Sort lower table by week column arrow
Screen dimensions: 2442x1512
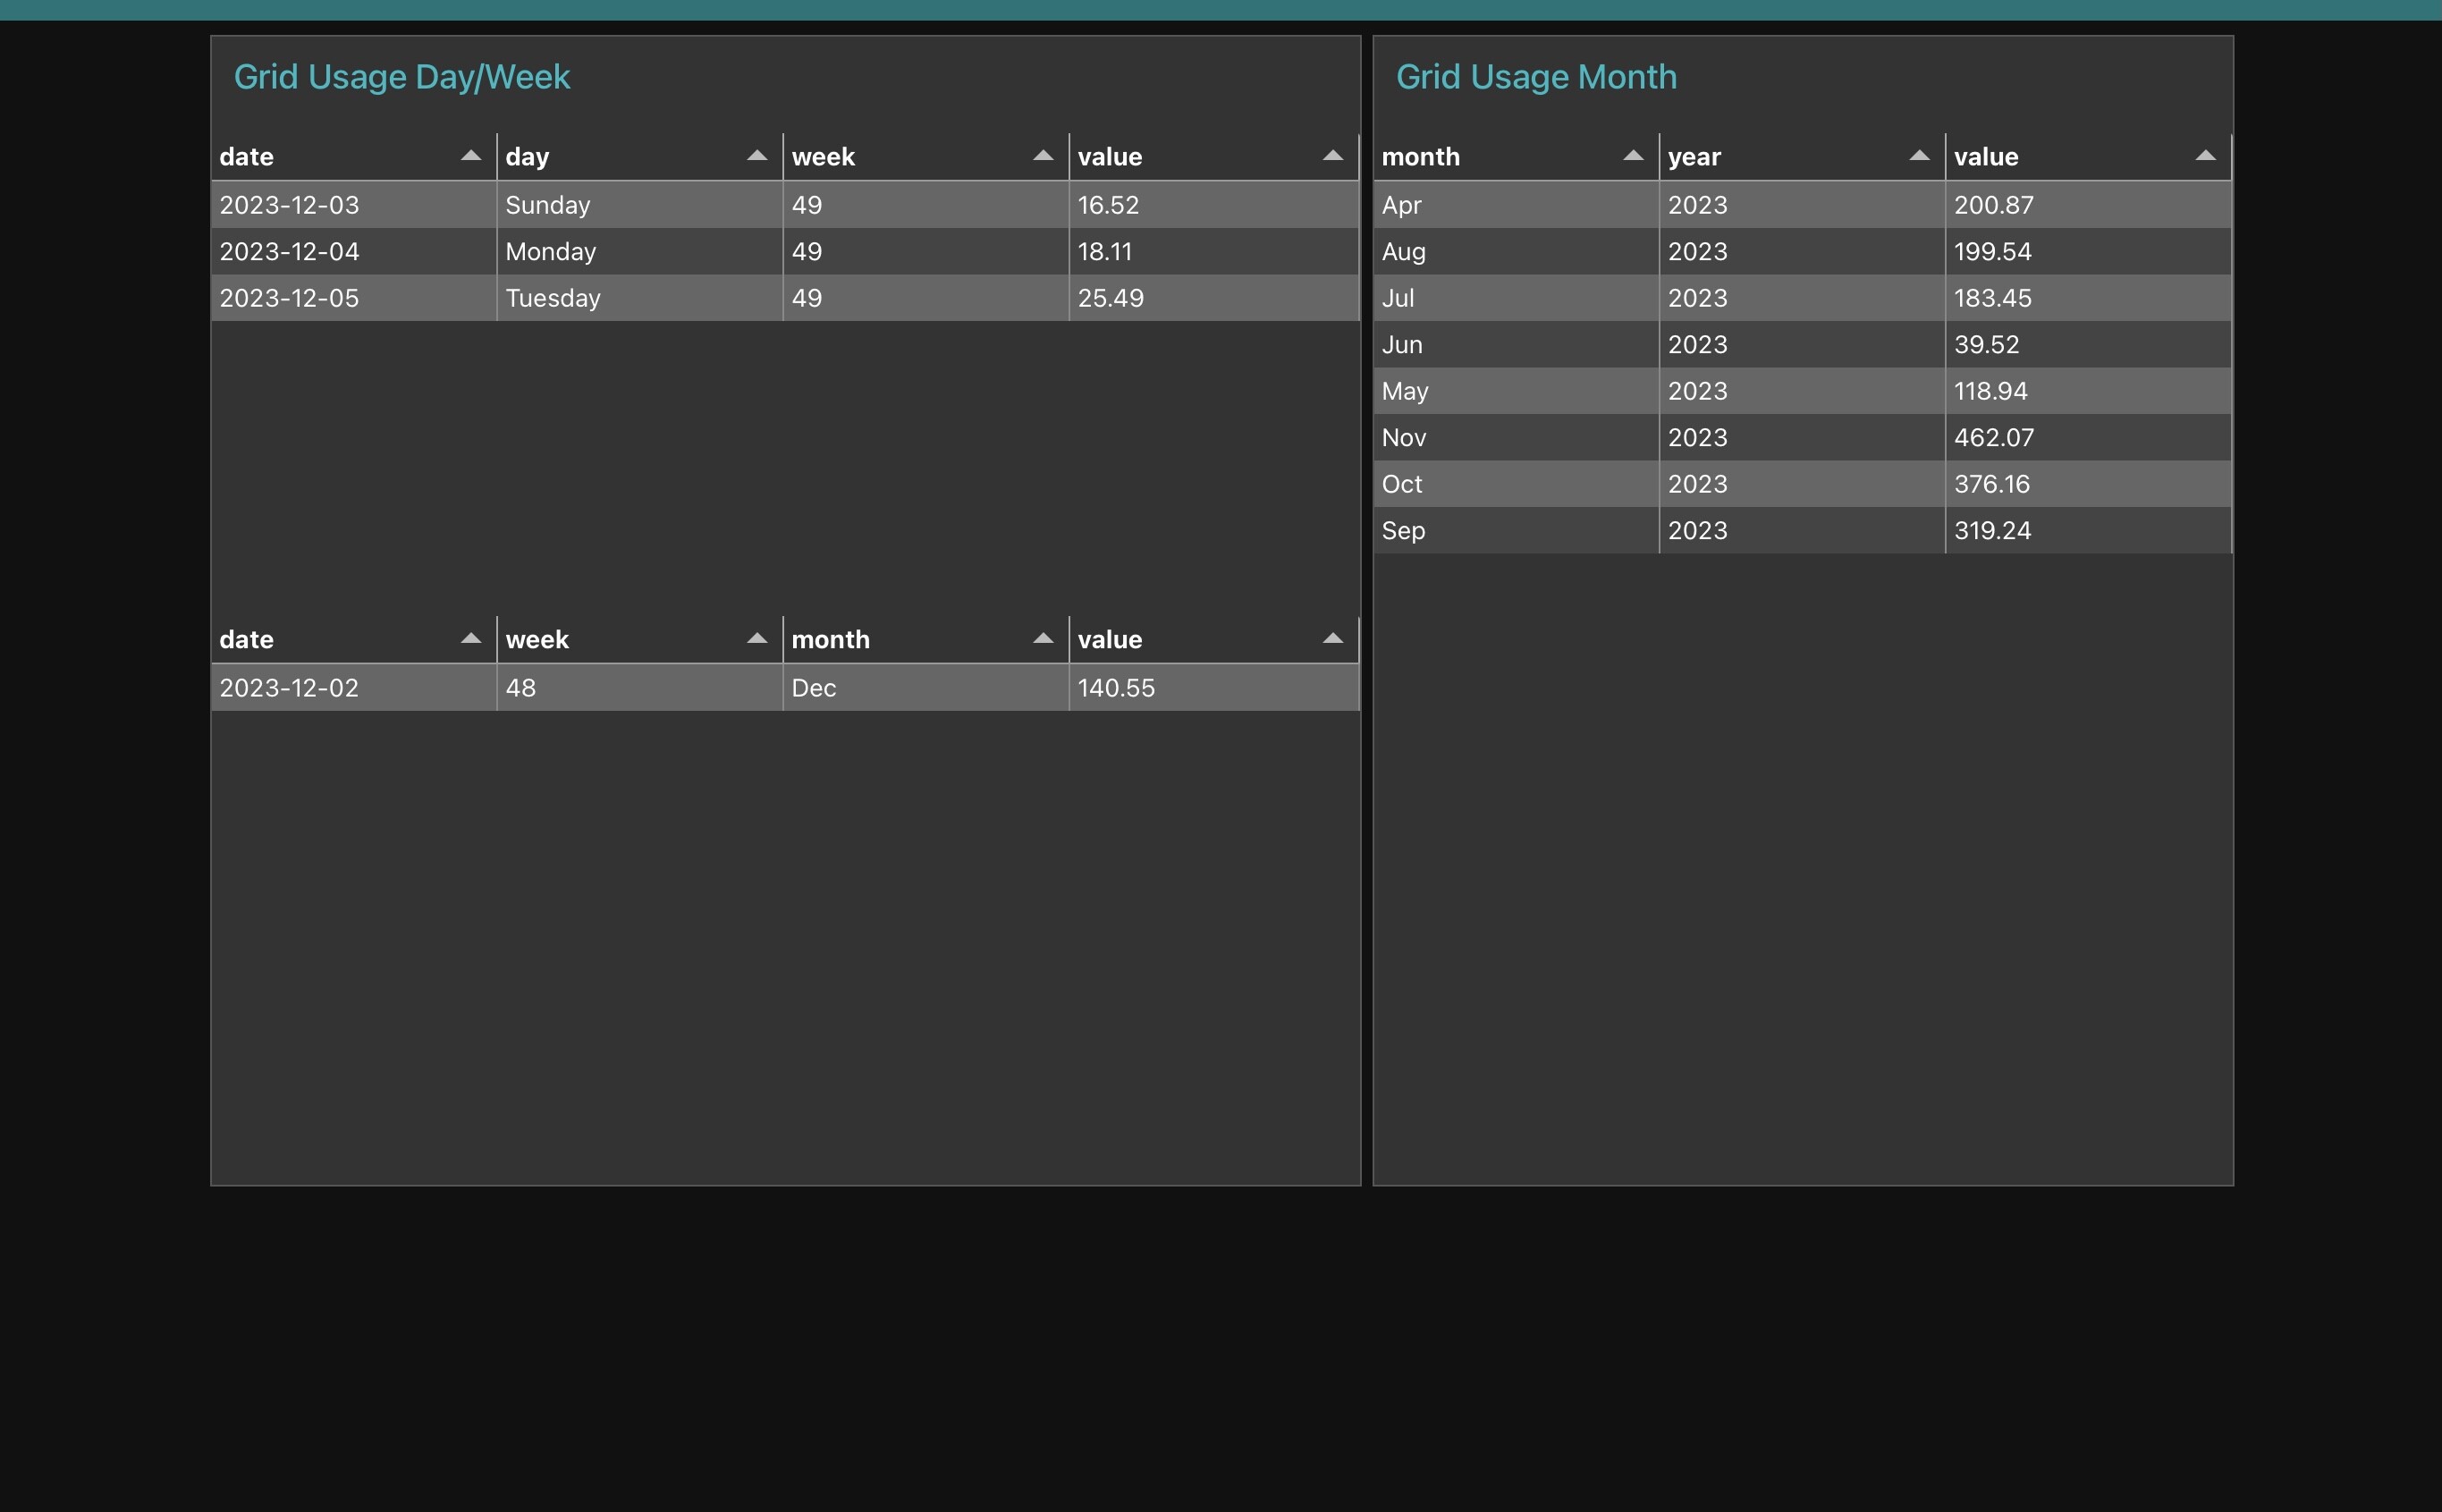[757, 639]
